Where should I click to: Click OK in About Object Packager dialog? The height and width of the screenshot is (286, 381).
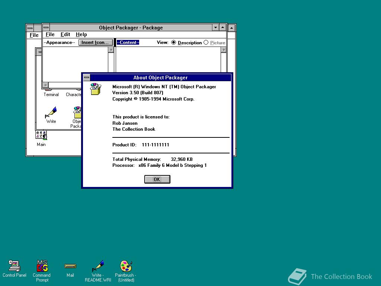[x=157, y=179]
